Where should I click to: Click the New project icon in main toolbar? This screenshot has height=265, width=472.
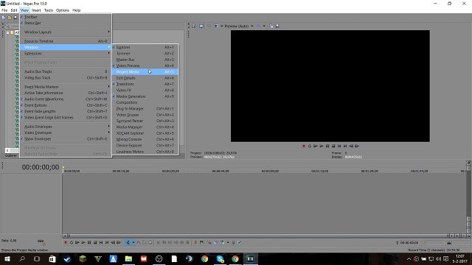tap(4, 18)
